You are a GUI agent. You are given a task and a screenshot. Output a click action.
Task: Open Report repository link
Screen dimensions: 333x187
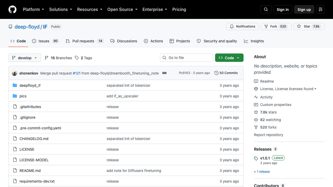[268, 135]
